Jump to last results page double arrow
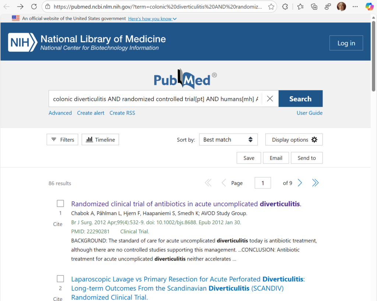The height and width of the screenshot is (301, 377). click(x=315, y=183)
